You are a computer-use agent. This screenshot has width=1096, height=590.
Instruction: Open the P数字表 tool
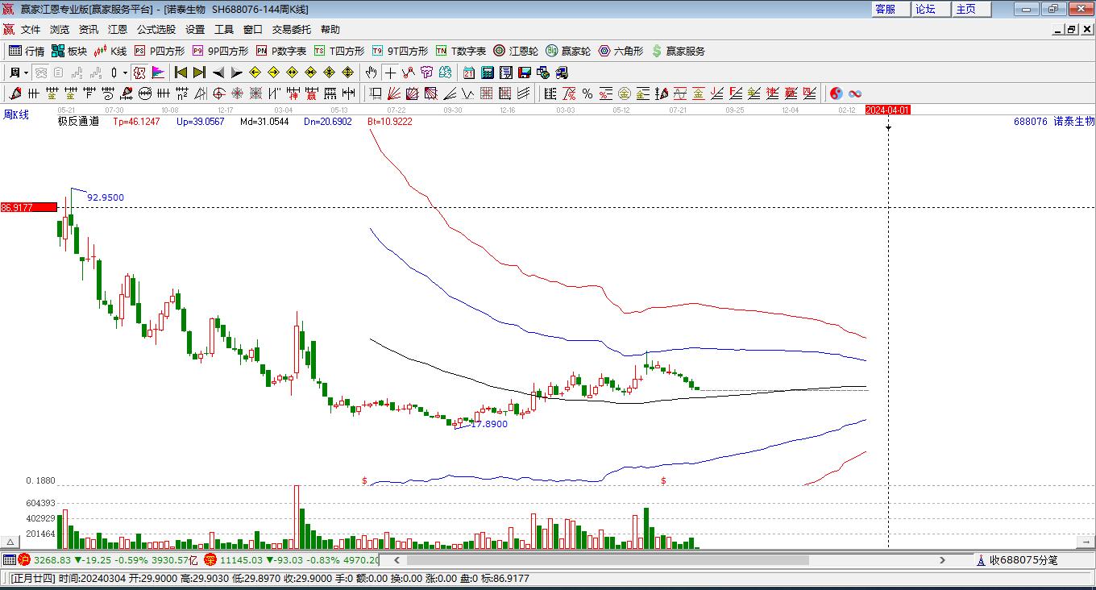tap(281, 51)
